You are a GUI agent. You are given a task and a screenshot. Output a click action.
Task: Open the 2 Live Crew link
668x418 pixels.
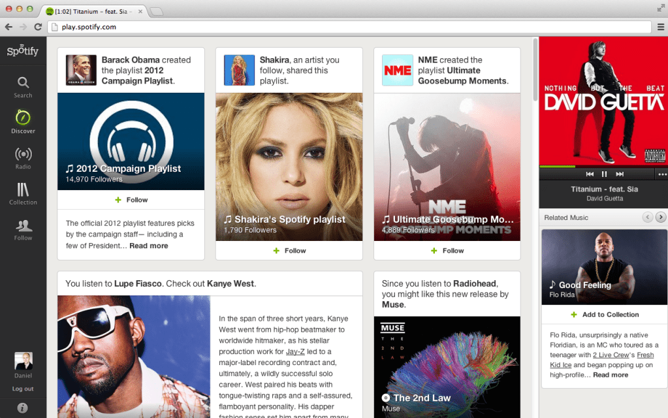(x=611, y=355)
